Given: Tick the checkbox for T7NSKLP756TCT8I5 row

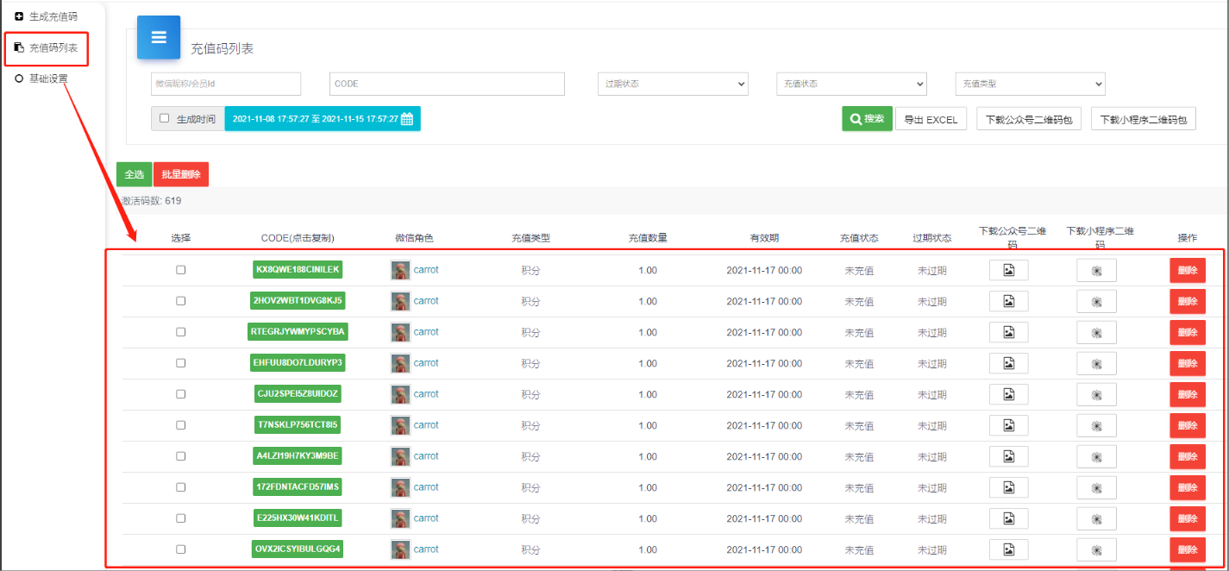Looking at the screenshot, I should coord(180,425).
